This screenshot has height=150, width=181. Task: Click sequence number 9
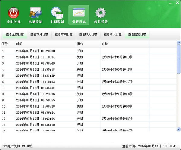tap(3, 100)
